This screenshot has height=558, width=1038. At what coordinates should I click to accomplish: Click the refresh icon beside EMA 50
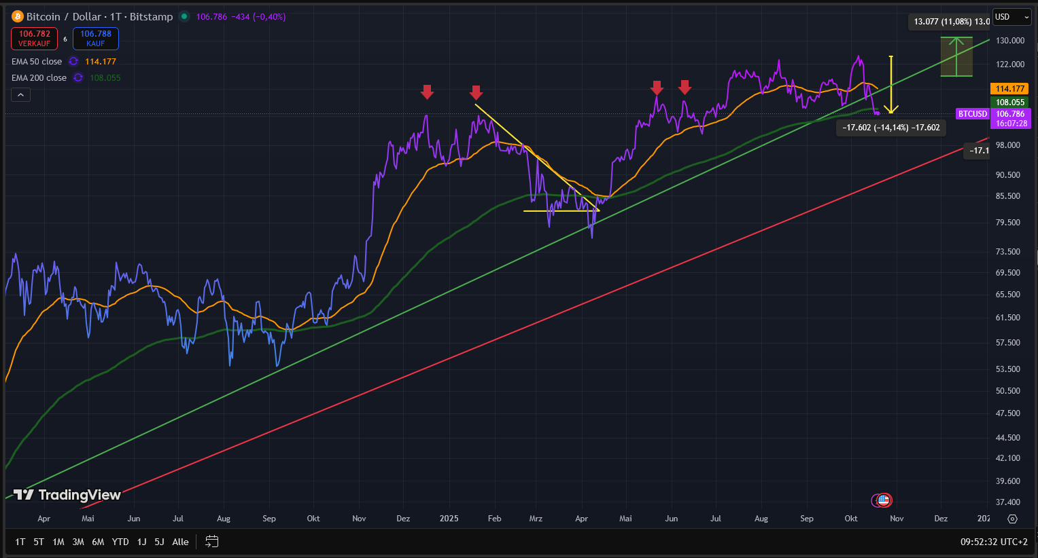73,62
